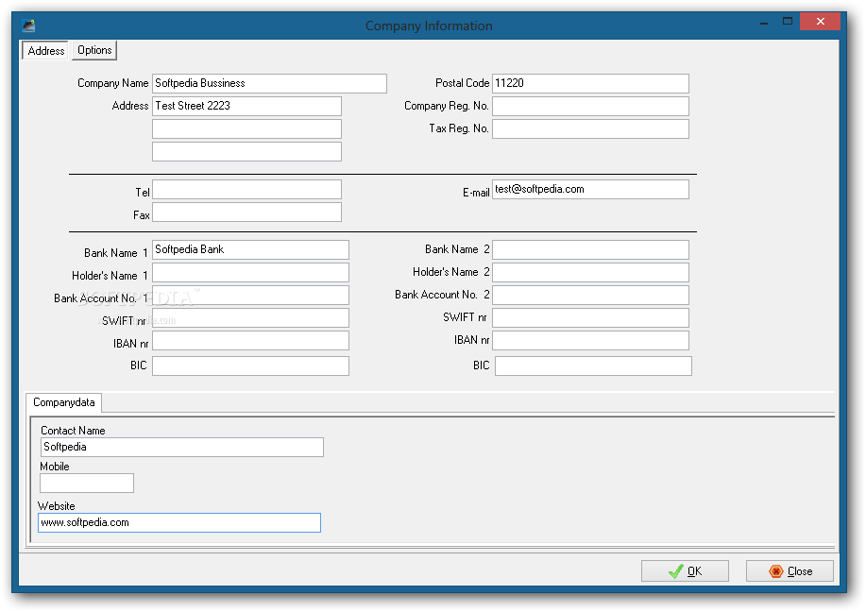Minimize the Company Information window
The image size is (866, 612).
point(764,22)
